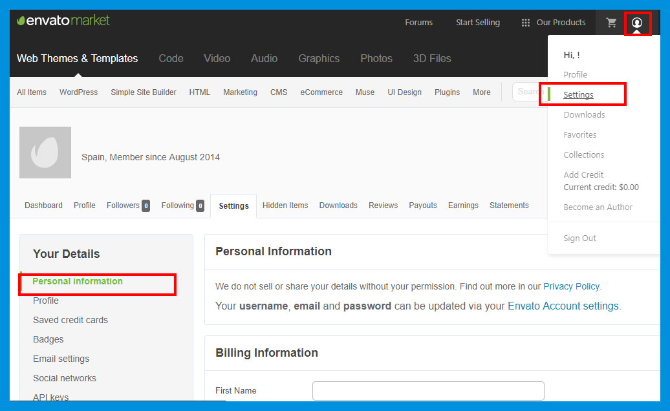Open the shopping cart icon
670x411 pixels.
611,23
